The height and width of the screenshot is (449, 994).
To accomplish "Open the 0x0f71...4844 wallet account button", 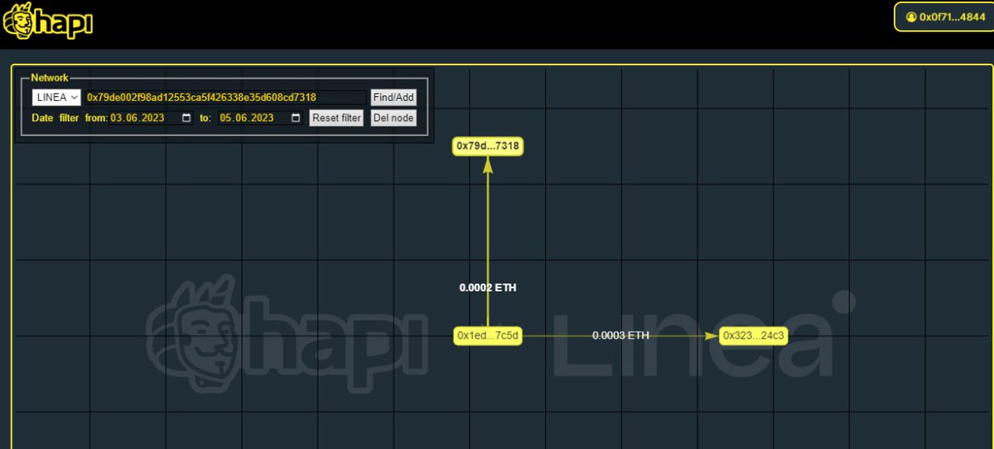I will (943, 17).
